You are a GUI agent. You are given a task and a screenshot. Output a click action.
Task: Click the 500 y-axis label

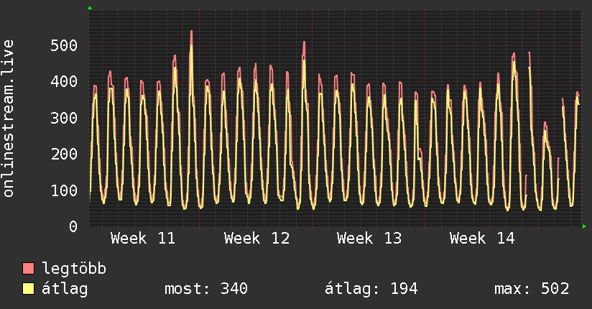coord(64,46)
